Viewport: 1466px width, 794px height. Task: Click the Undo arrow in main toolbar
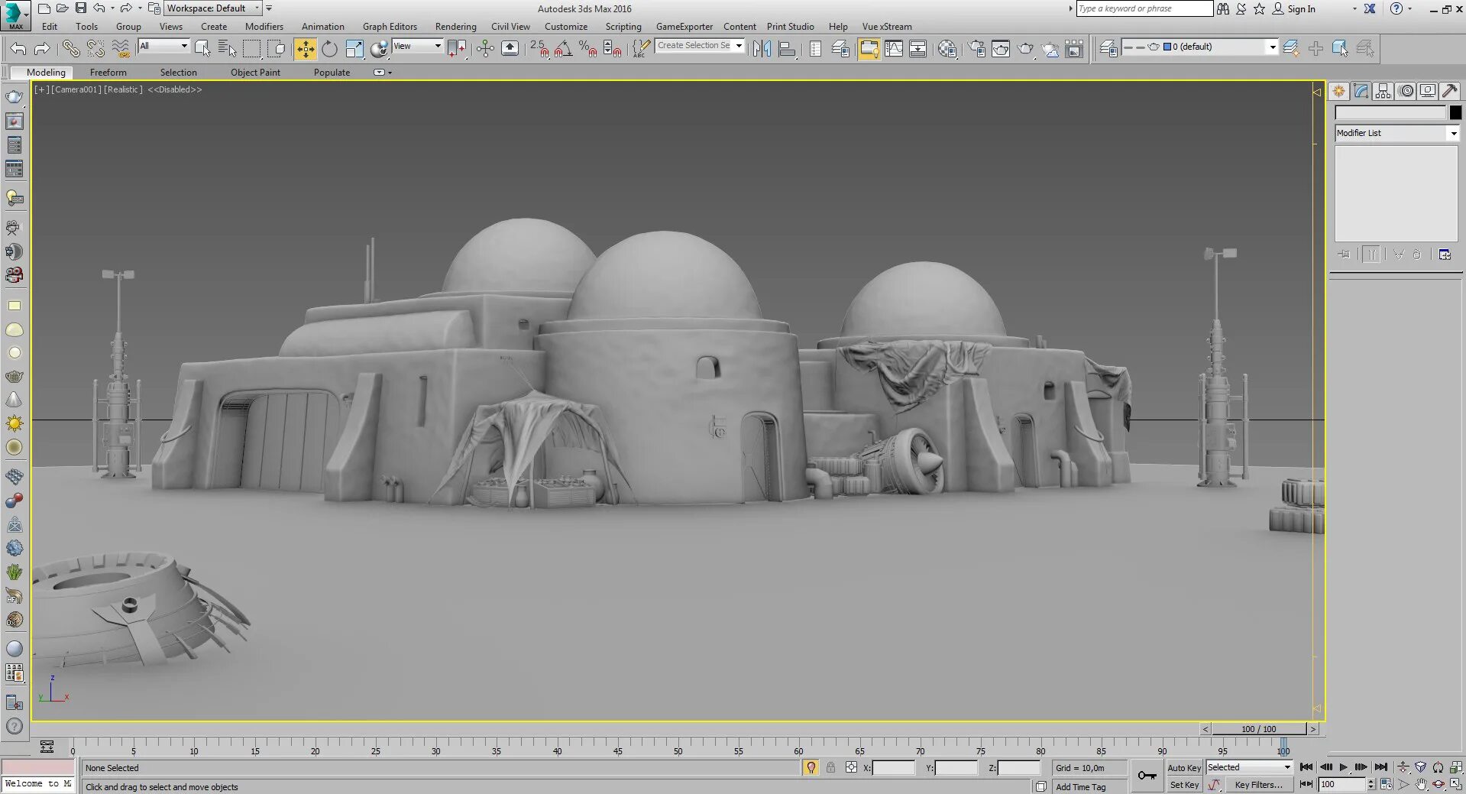click(18, 49)
